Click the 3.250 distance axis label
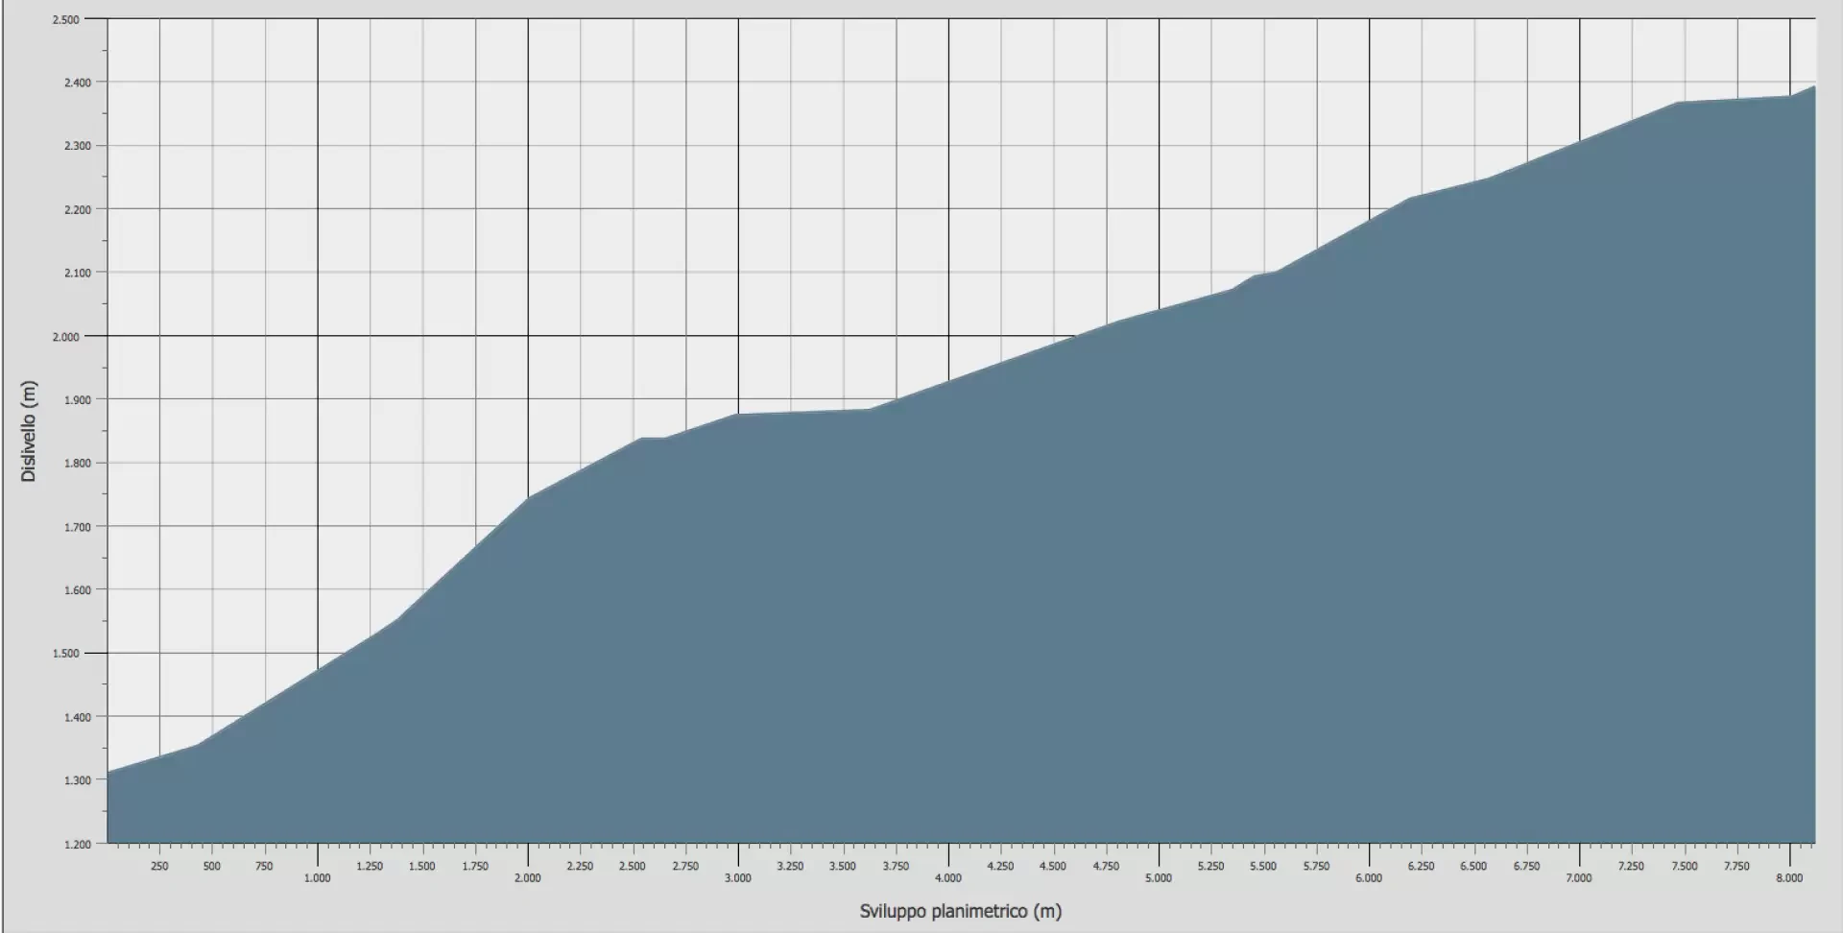This screenshot has height=933, width=1843. tap(791, 866)
